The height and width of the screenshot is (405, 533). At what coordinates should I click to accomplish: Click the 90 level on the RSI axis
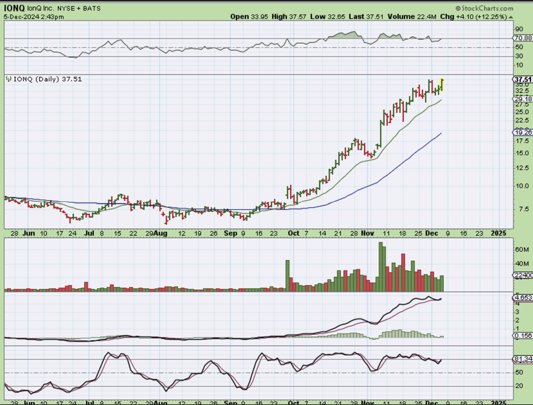[x=519, y=29]
